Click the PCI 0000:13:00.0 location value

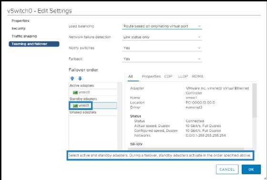[x=200, y=102]
